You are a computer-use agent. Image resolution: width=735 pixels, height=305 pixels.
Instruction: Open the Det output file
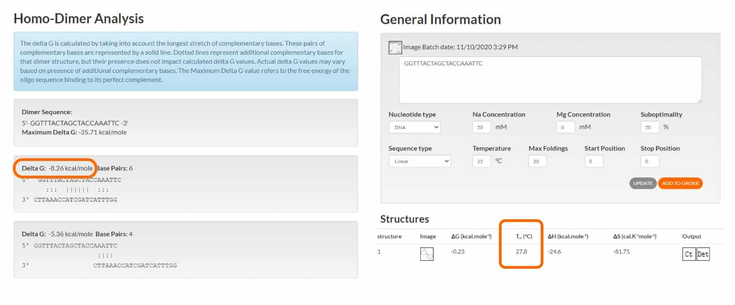pyautogui.click(x=703, y=254)
